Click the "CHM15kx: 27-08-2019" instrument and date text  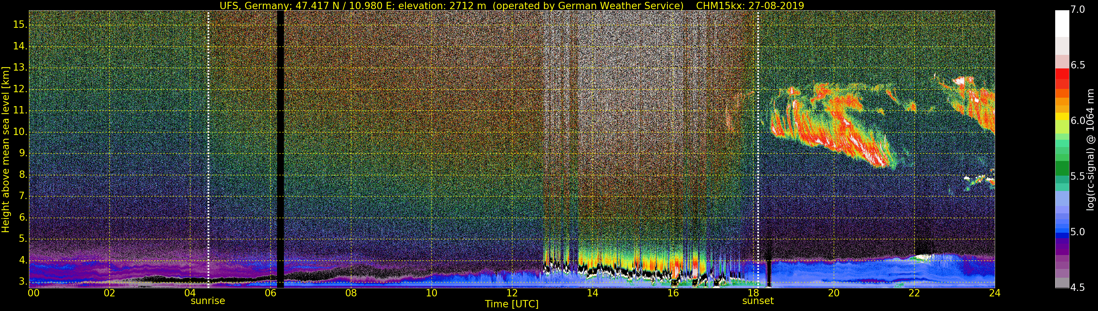pyautogui.click(x=750, y=5)
